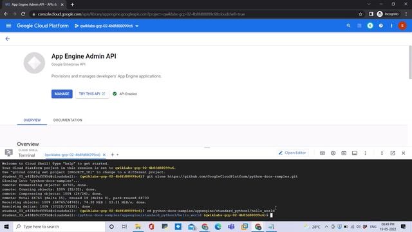Open Microsoft Edge from the taskbar
Viewport: 412px width, 232px height.
(x=218, y=226)
